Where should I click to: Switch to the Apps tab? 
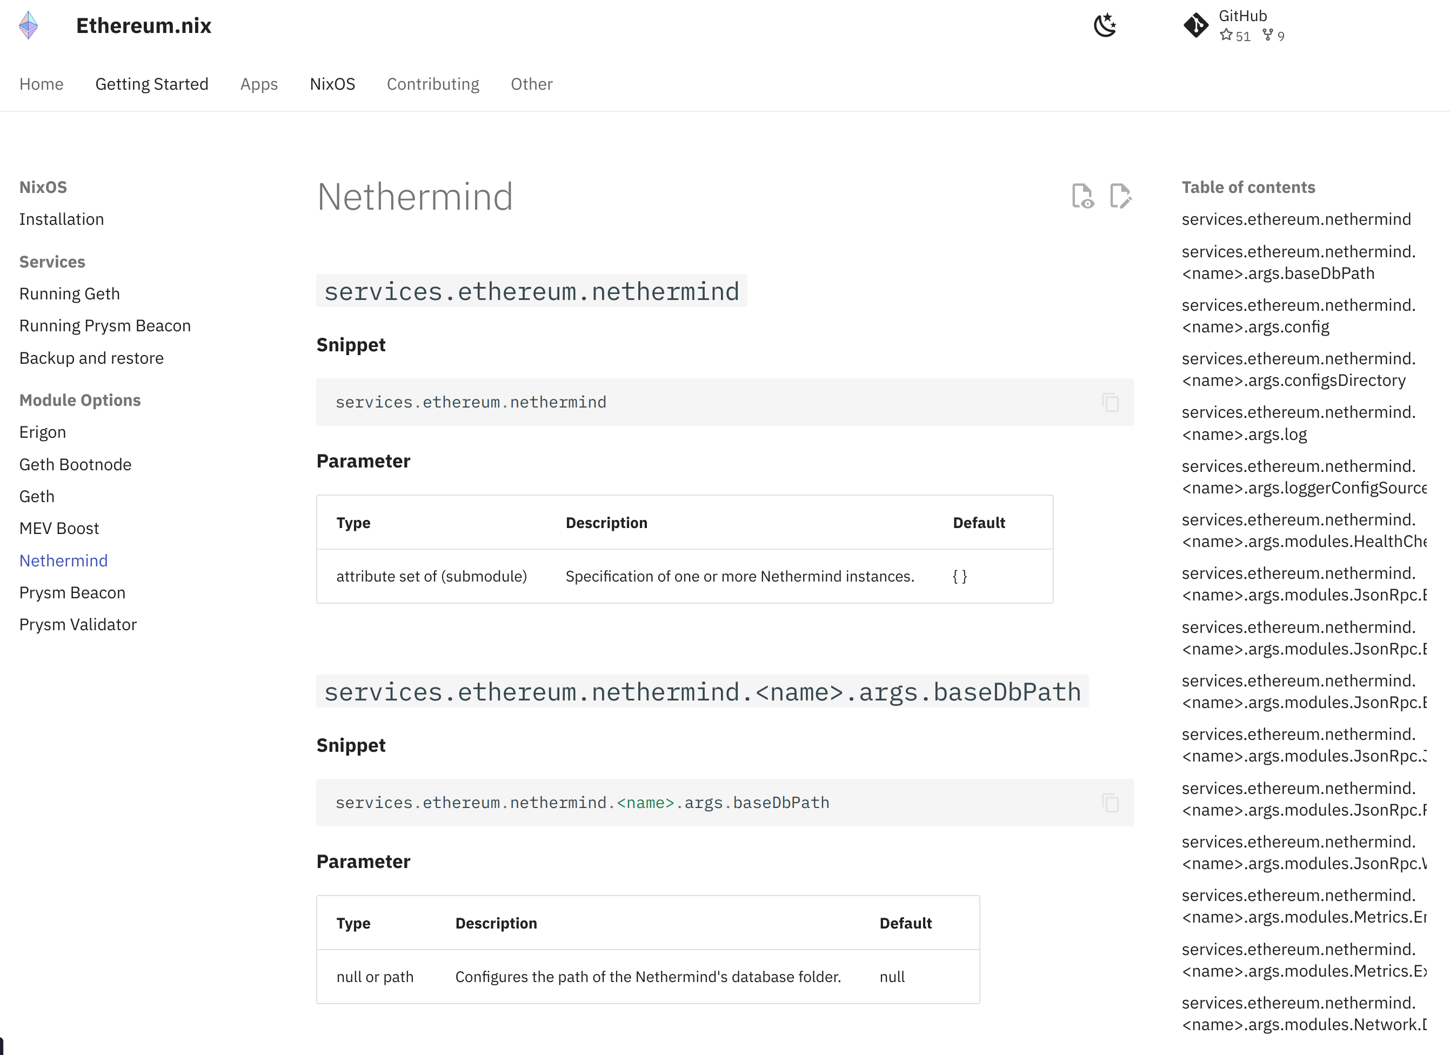click(x=259, y=84)
